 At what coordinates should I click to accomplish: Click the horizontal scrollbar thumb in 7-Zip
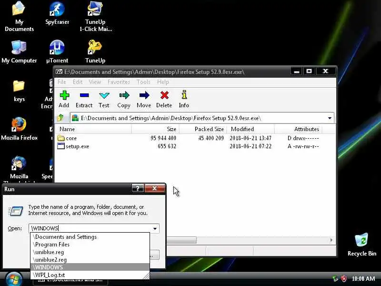[x=181, y=240]
